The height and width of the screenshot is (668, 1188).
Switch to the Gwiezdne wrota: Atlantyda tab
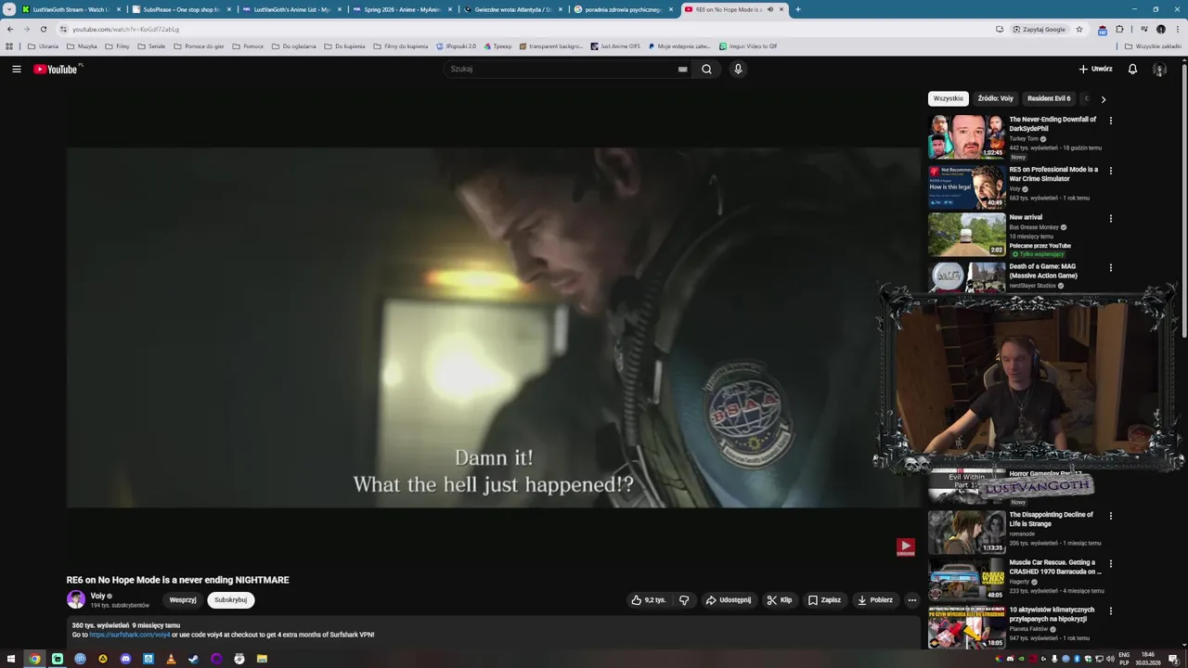512,9
